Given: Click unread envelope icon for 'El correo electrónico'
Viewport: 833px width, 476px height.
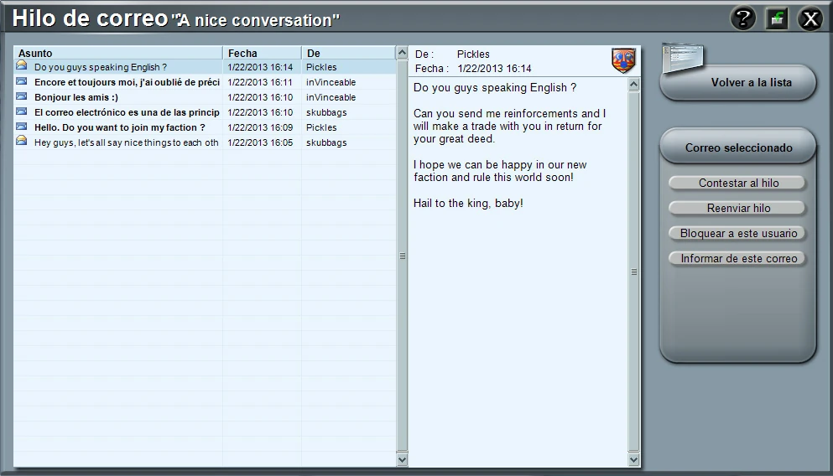Looking at the screenshot, I should click(x=21, y=111).
